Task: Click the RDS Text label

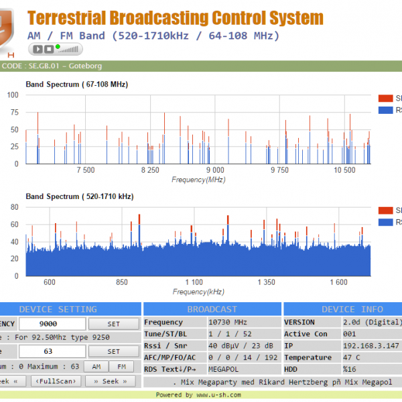Action: click(170, 369)
